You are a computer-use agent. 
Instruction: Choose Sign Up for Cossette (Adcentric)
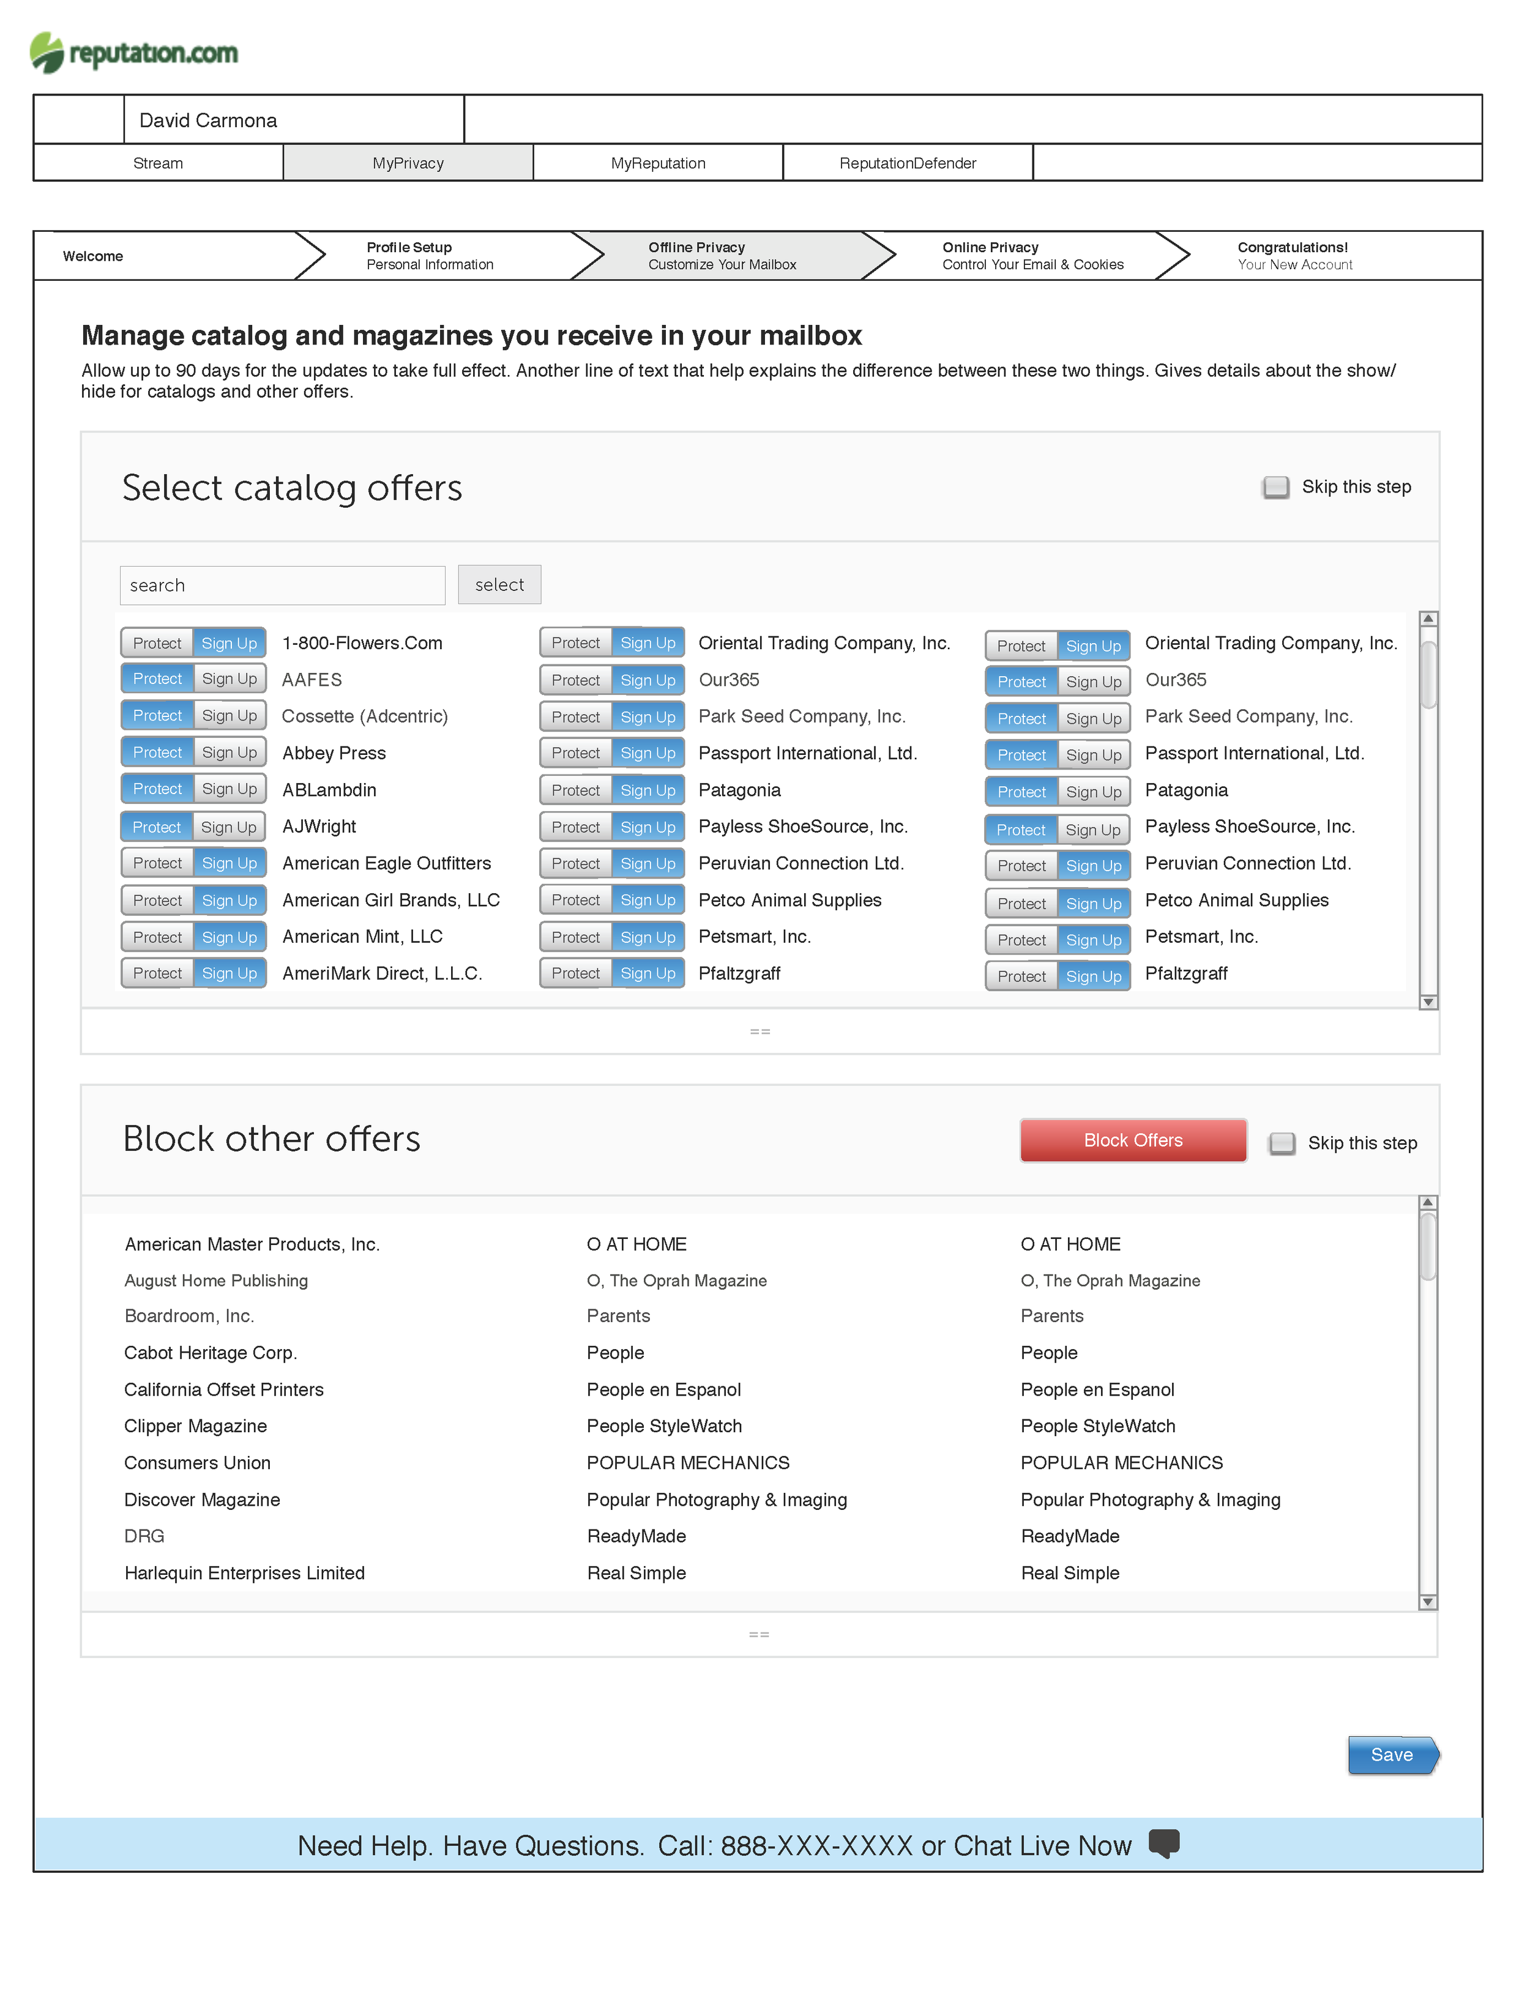click(x=229, y=715)
